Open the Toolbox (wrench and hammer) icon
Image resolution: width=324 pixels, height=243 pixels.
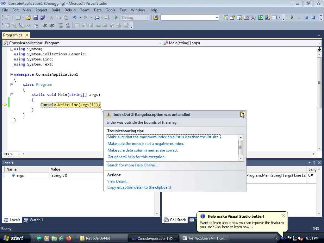253,18
